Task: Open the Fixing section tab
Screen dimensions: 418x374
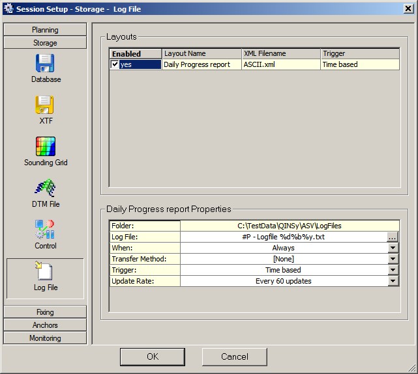Action: pos(45,312)
